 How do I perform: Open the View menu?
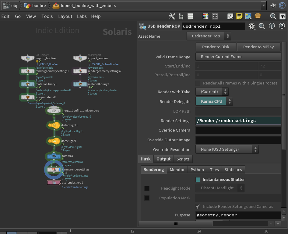coord(31,16)
